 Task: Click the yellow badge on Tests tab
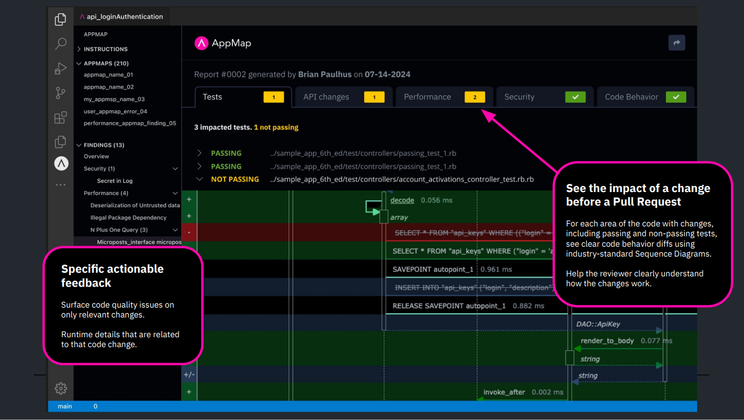coord(274,97)
